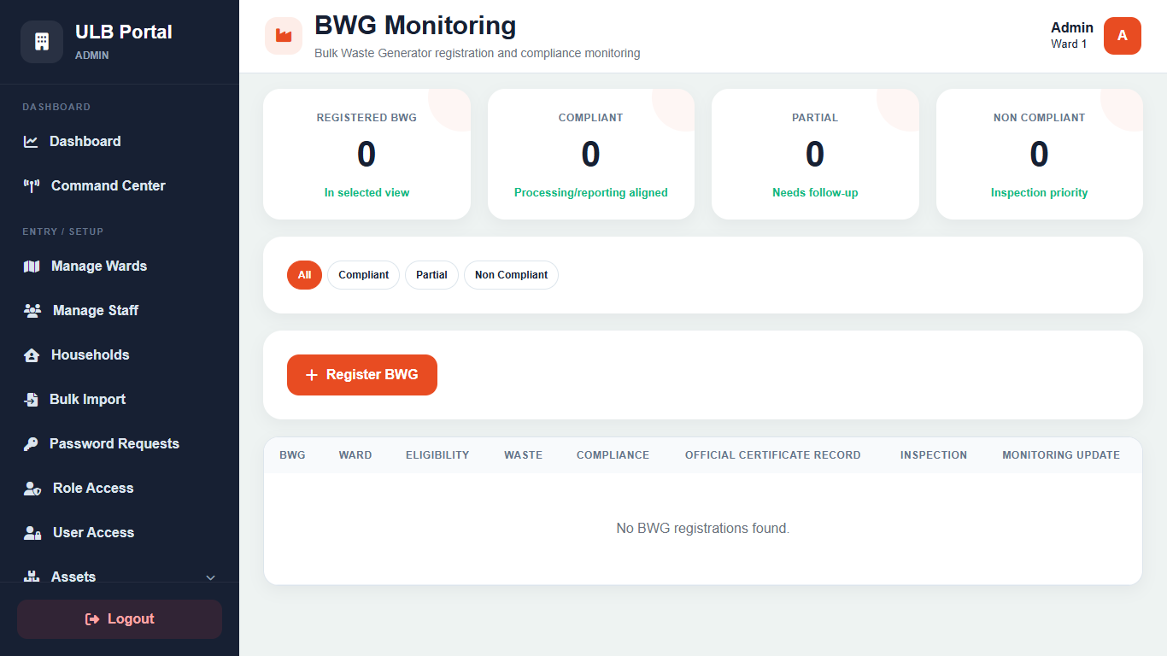Screen dimensions: 1167x656
Task: Click the Logout arrow icon
Action: tap(92, 619)
